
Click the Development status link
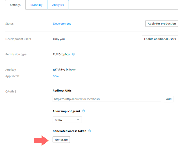[62, 24]
